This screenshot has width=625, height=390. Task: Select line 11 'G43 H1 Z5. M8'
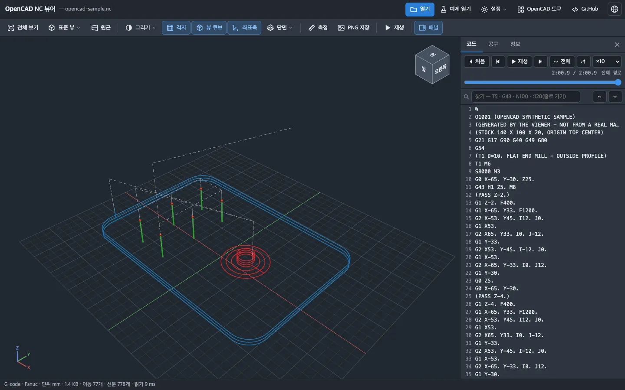(x=543, y=187)
